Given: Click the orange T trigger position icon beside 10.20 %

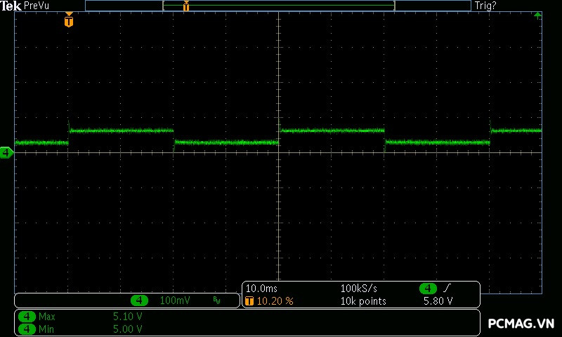Looking at the screenshot, I should 249,301.
